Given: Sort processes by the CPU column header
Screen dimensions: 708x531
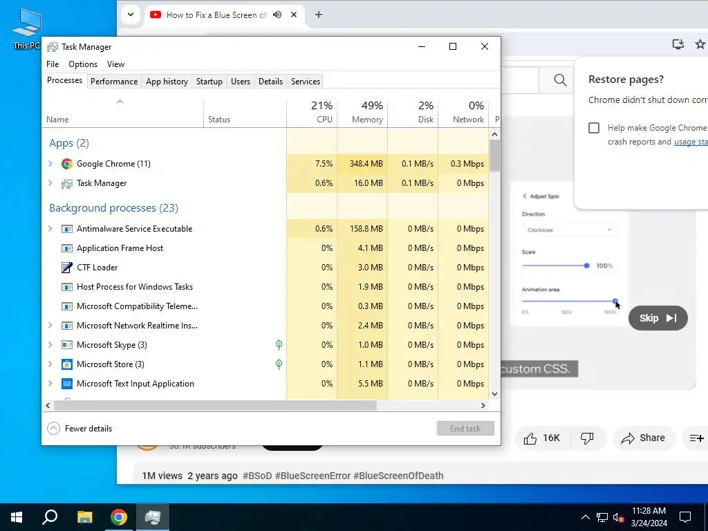Looking at the screenshot, I should (312, 113).
